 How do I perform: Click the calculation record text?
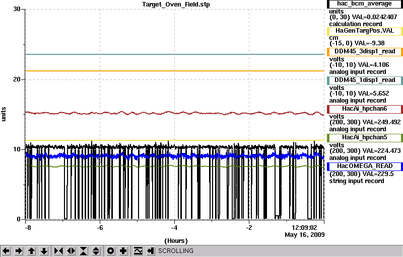coord(356,24)
